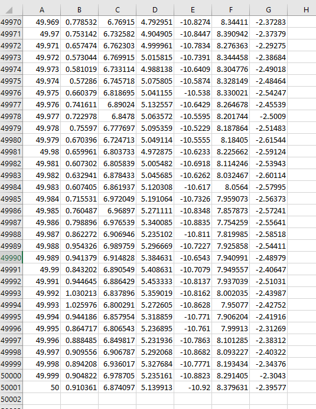Click cell containing -10.8274
The width and height of the screenshot is (316, 409).
(193, 22)
